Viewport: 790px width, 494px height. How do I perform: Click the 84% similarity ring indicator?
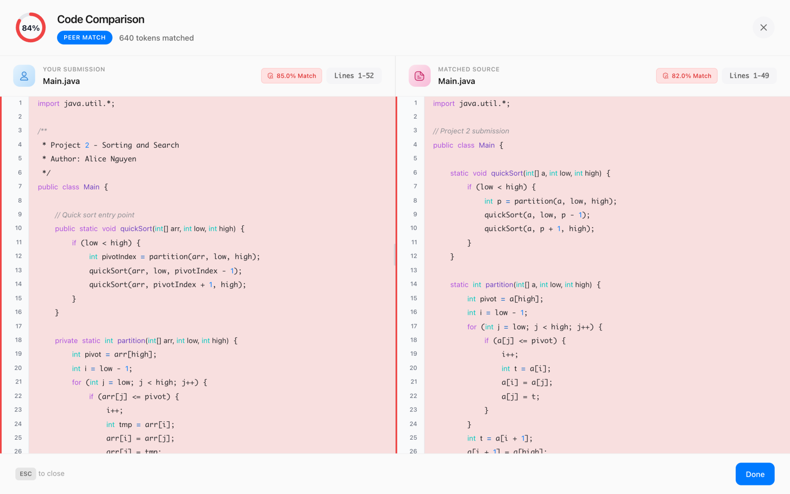point(31,28)
